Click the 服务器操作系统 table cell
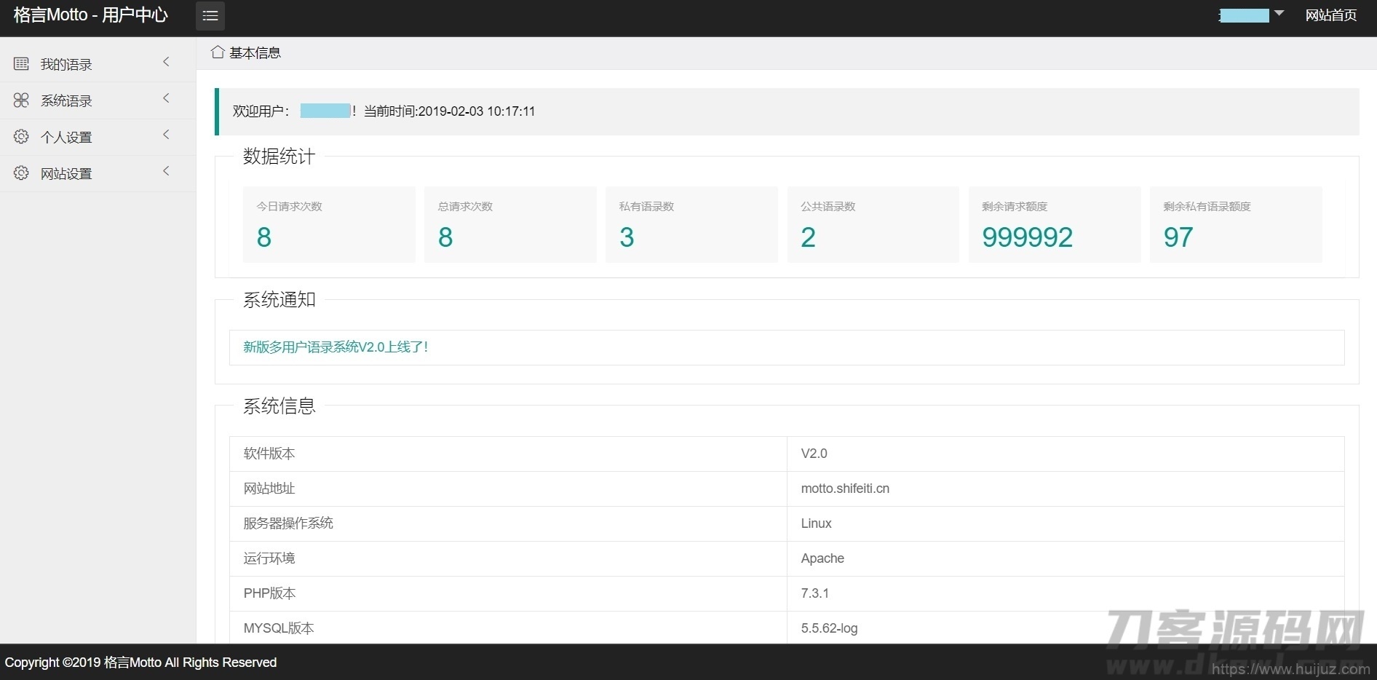Image resolution: width=1377 pixels, height=680 pixels. [x=508, y=523]
